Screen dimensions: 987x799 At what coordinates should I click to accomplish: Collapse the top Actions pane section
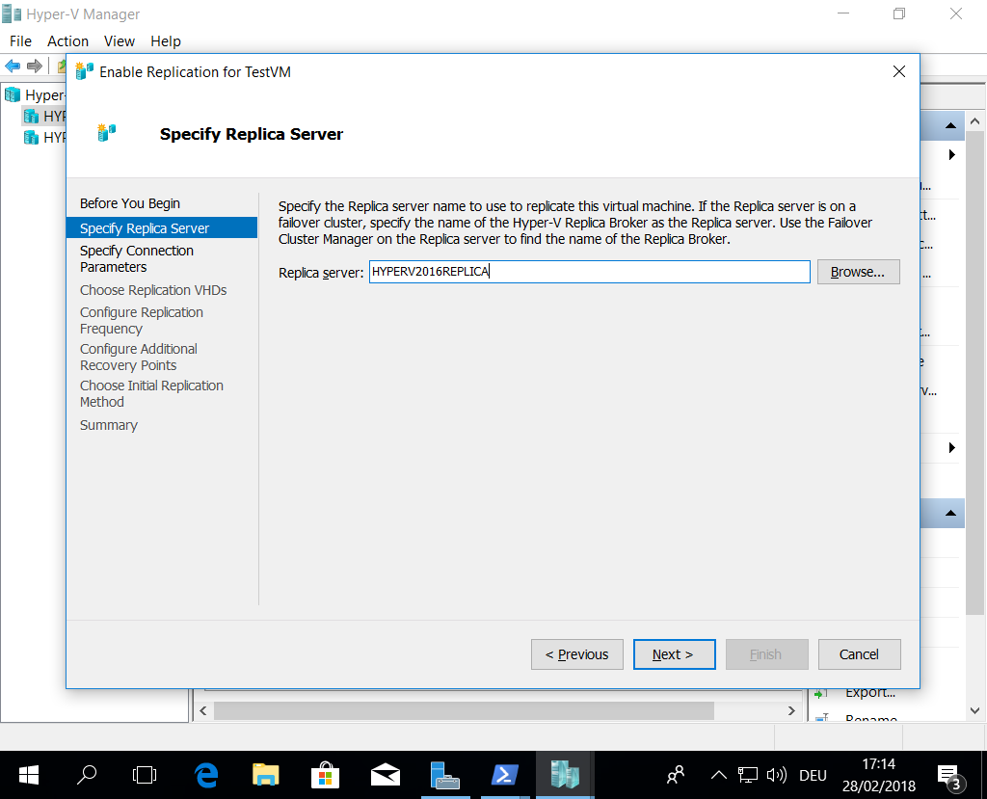point(950,126)
